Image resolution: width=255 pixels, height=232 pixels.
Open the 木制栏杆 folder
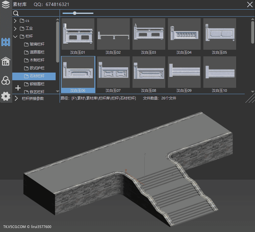[x=37, y=60]
